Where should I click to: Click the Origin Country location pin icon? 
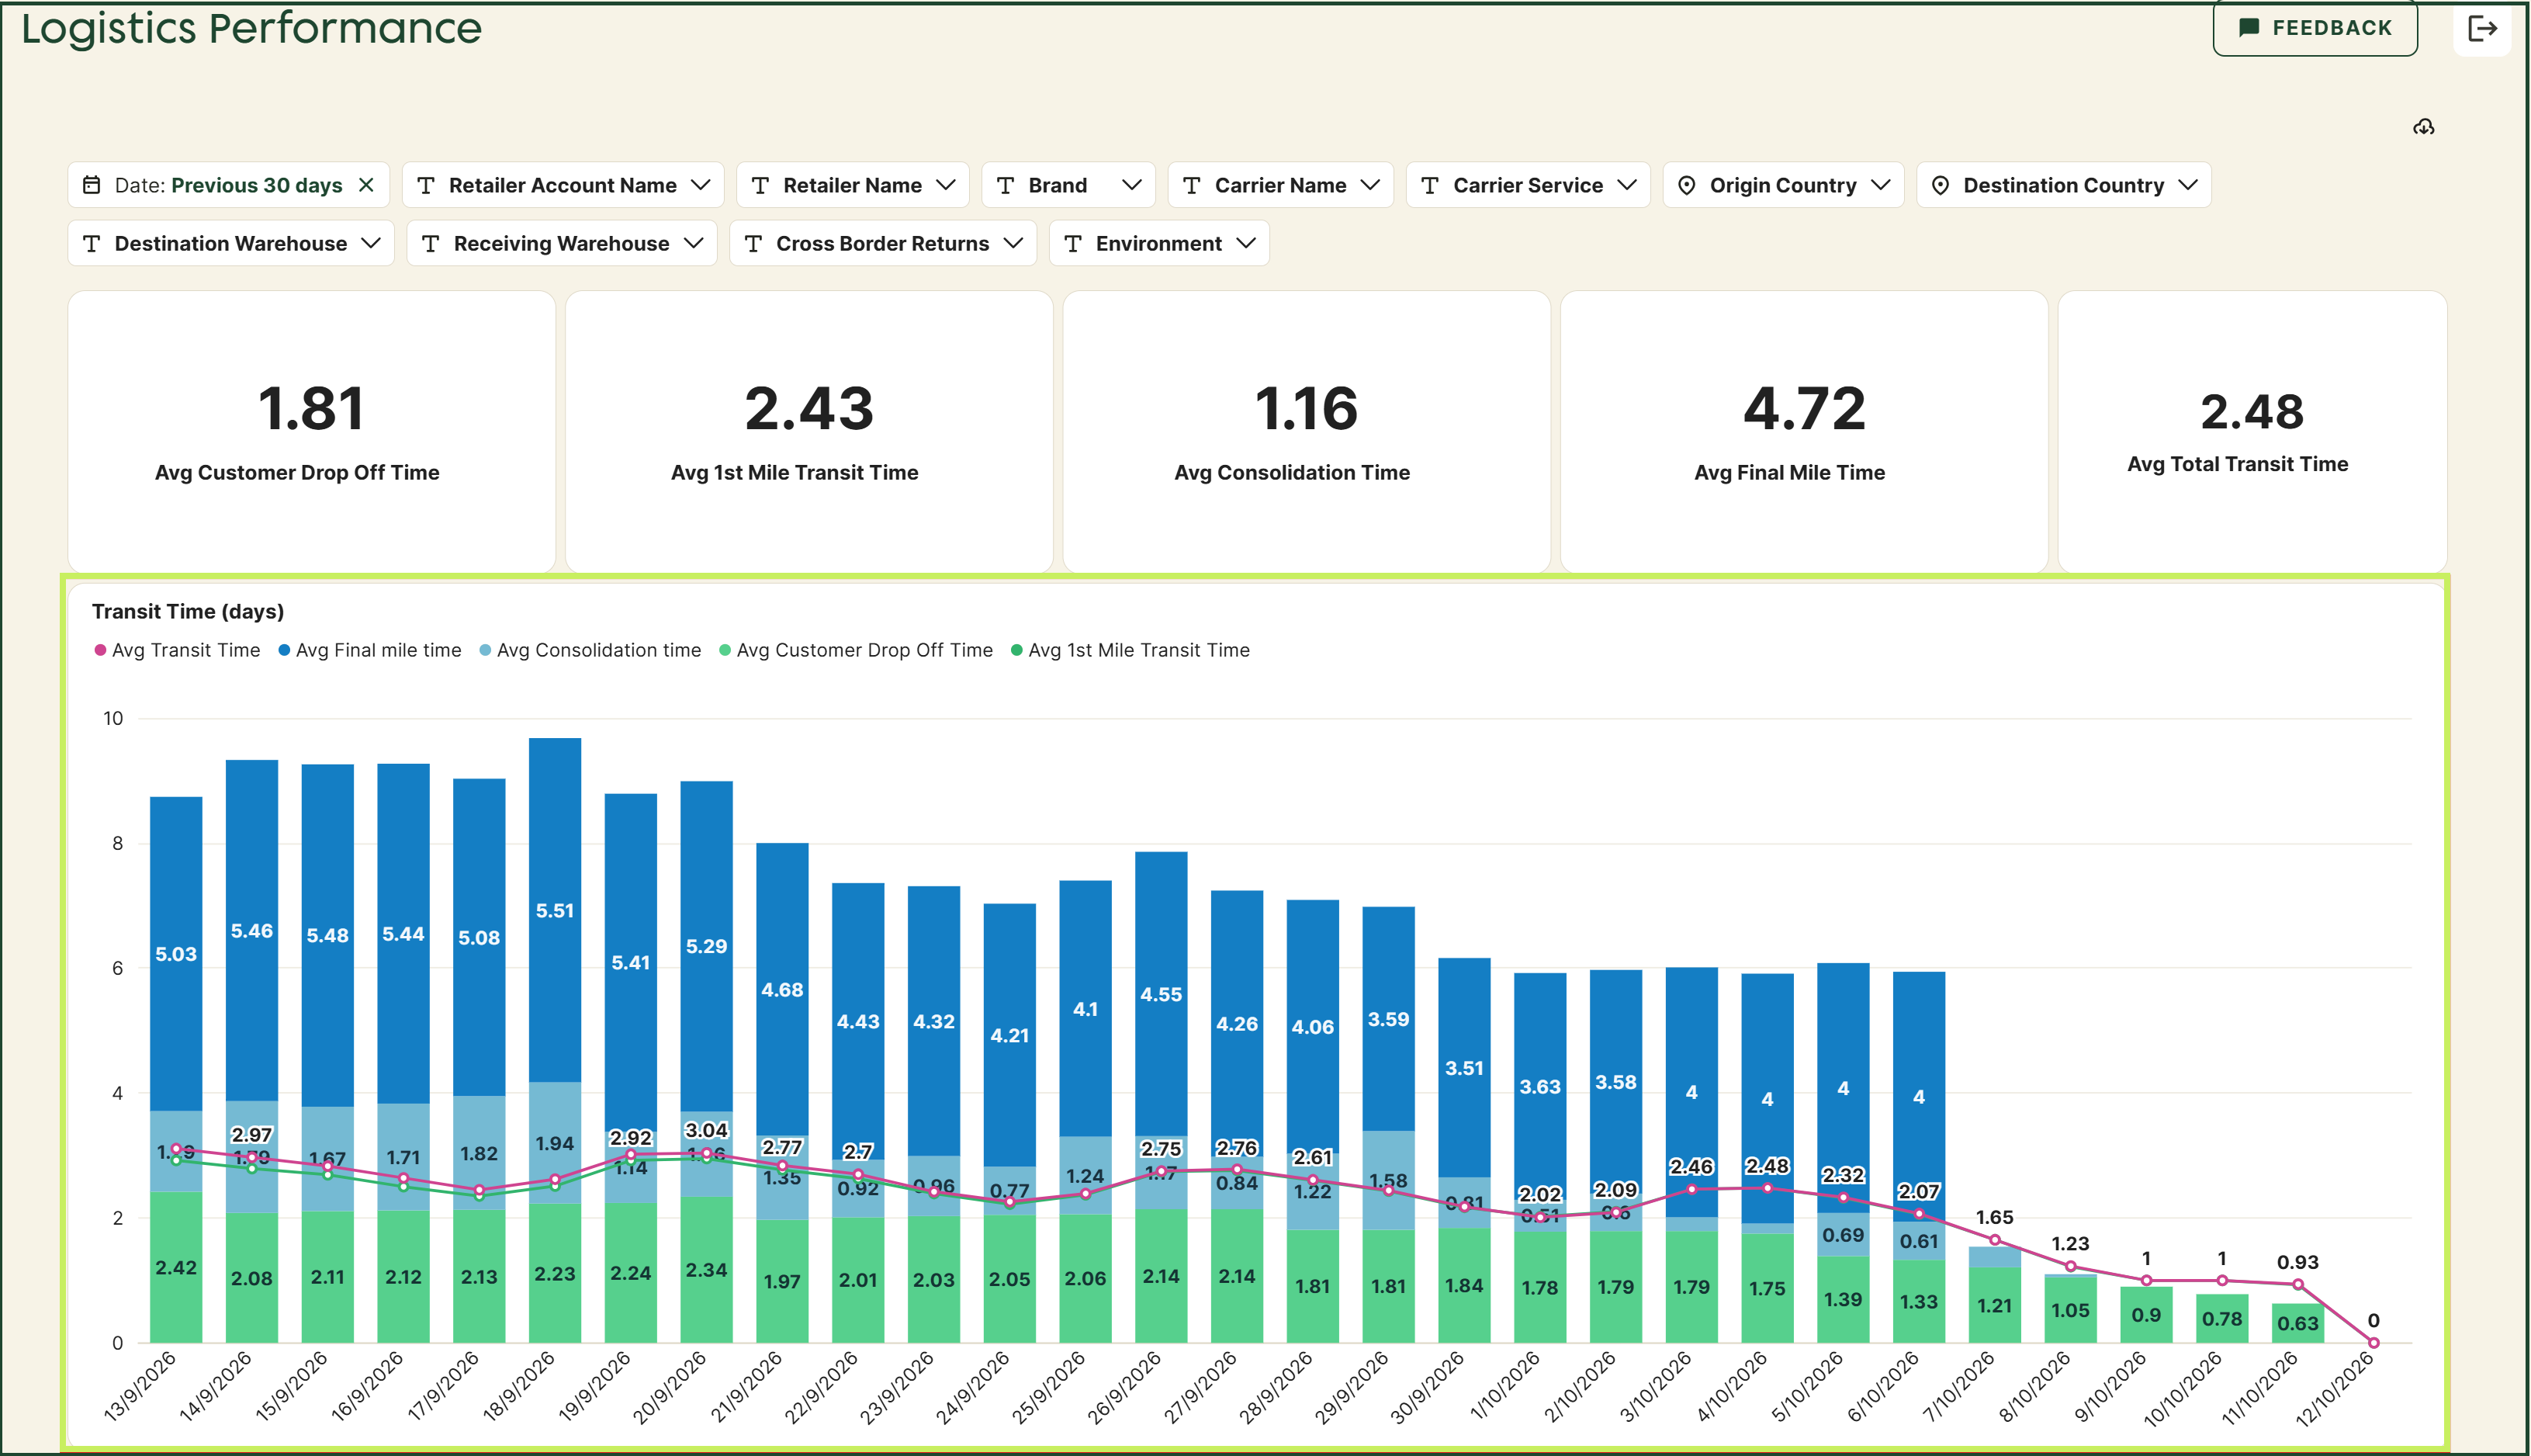[x=1686, y=185]
